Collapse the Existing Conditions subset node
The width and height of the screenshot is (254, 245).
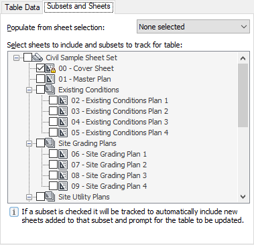(29, 90)
